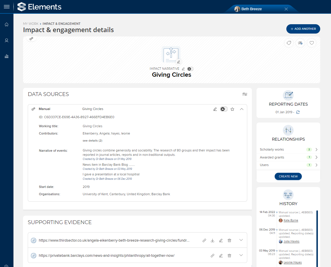Open the profile icon in sidebar
331x267 pixels.
pyautogui.click(x=6, y=40)
